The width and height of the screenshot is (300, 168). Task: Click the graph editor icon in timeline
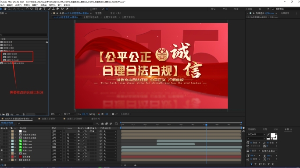(x=116, y=124)
